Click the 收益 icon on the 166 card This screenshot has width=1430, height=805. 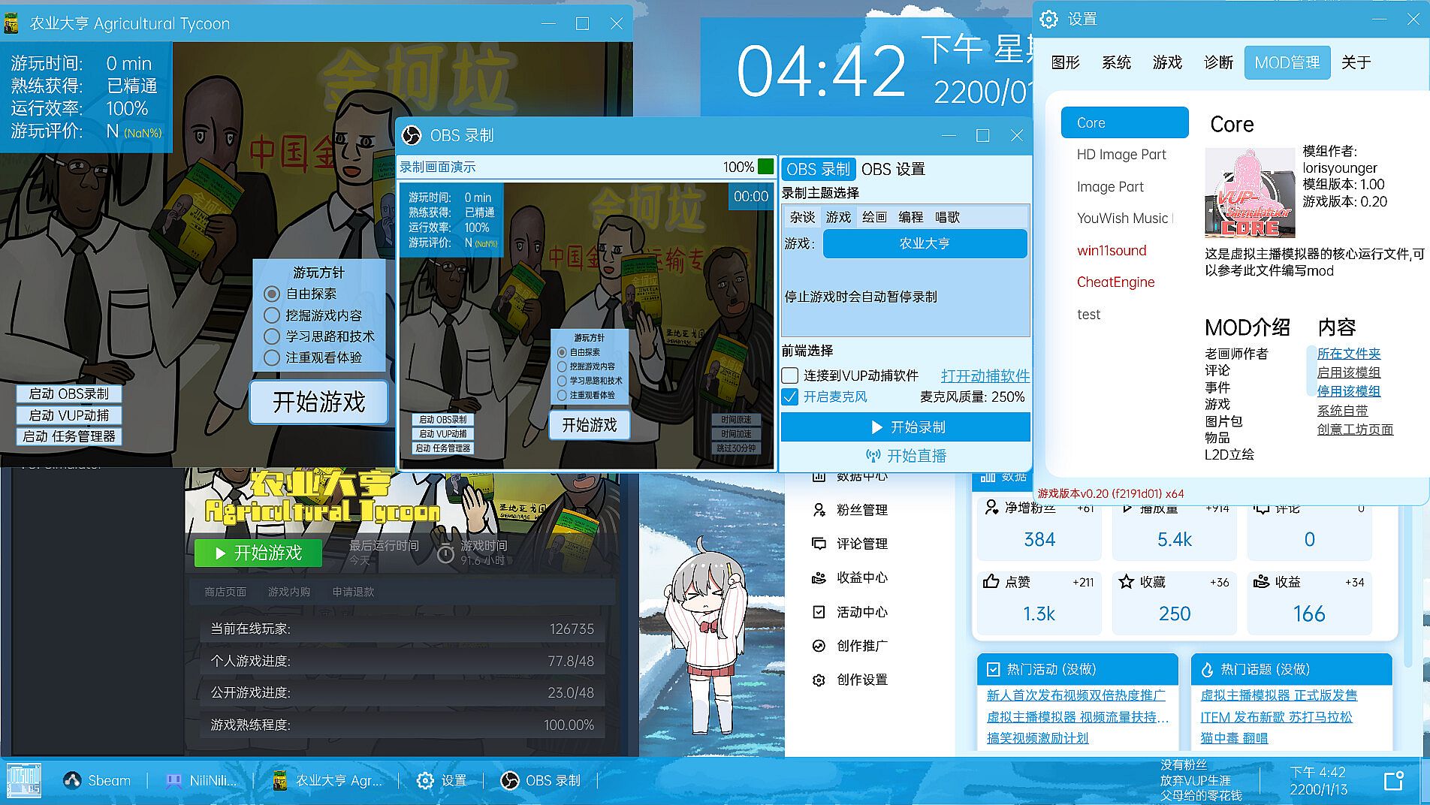1261,582
